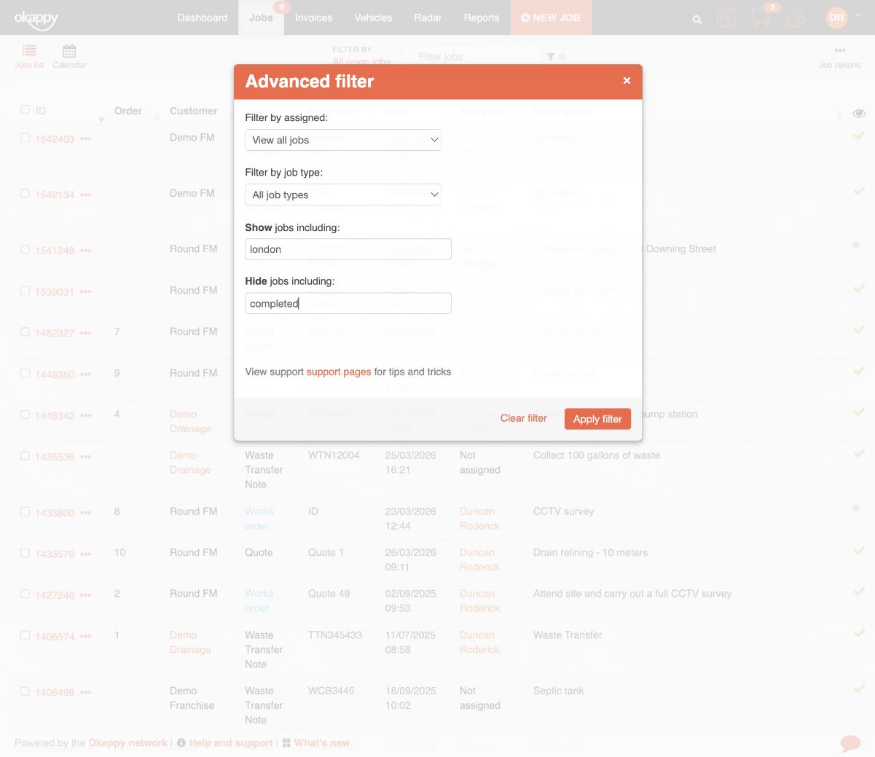Go to the Dashboard tab
875x757 pixels.
(x=203, y=17)
